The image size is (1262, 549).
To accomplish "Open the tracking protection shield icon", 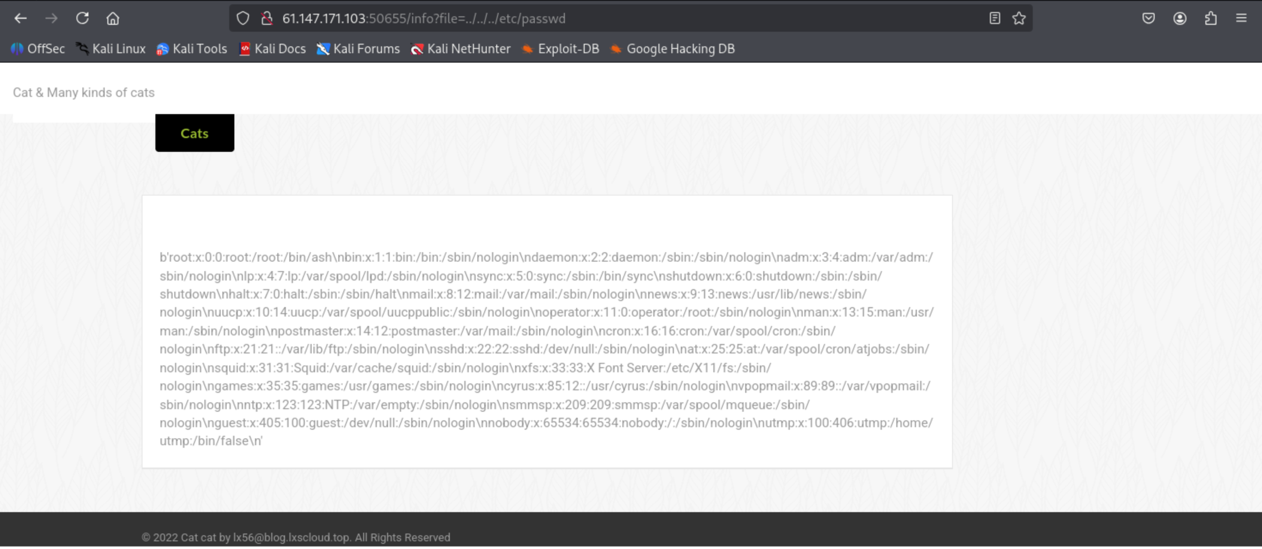I will click(x=243, y=18).
